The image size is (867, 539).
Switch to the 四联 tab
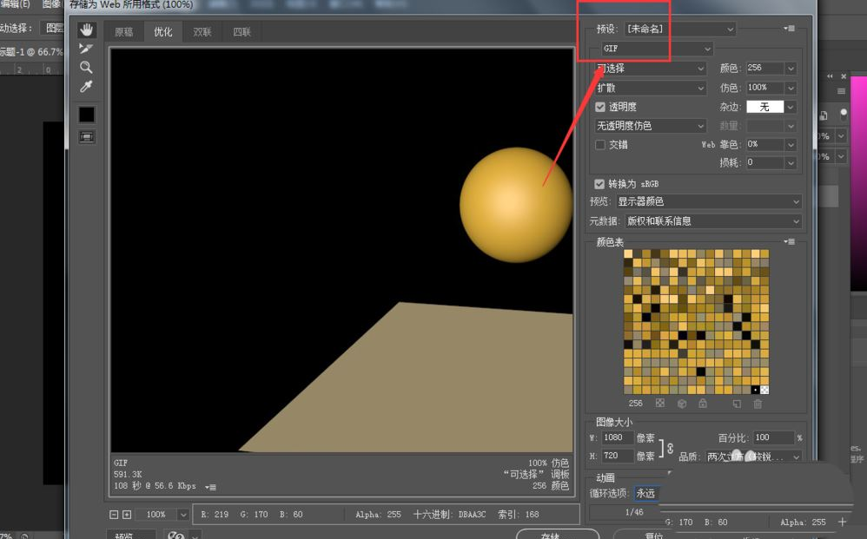(242, 32)
